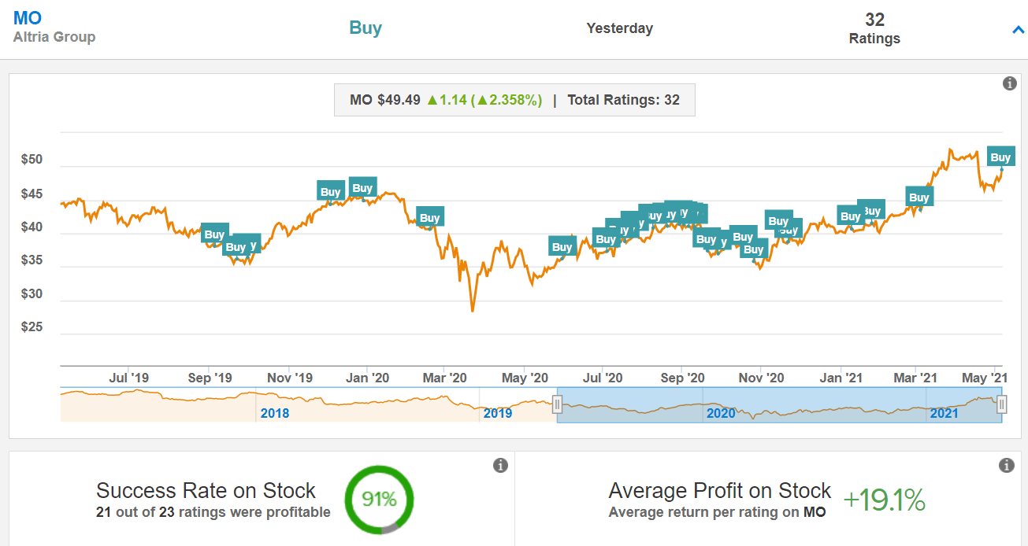Click the 91% success rate donut
This screenshot has width=1028, height=546.
coord(379,500)
